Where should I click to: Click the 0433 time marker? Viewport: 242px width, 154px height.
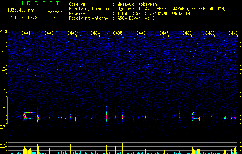click(72, 33)
